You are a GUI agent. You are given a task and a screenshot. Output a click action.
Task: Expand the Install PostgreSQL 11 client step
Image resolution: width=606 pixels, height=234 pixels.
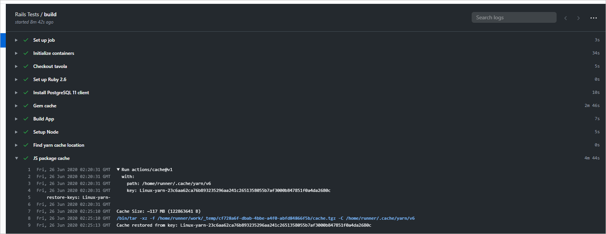coord(16,93)
